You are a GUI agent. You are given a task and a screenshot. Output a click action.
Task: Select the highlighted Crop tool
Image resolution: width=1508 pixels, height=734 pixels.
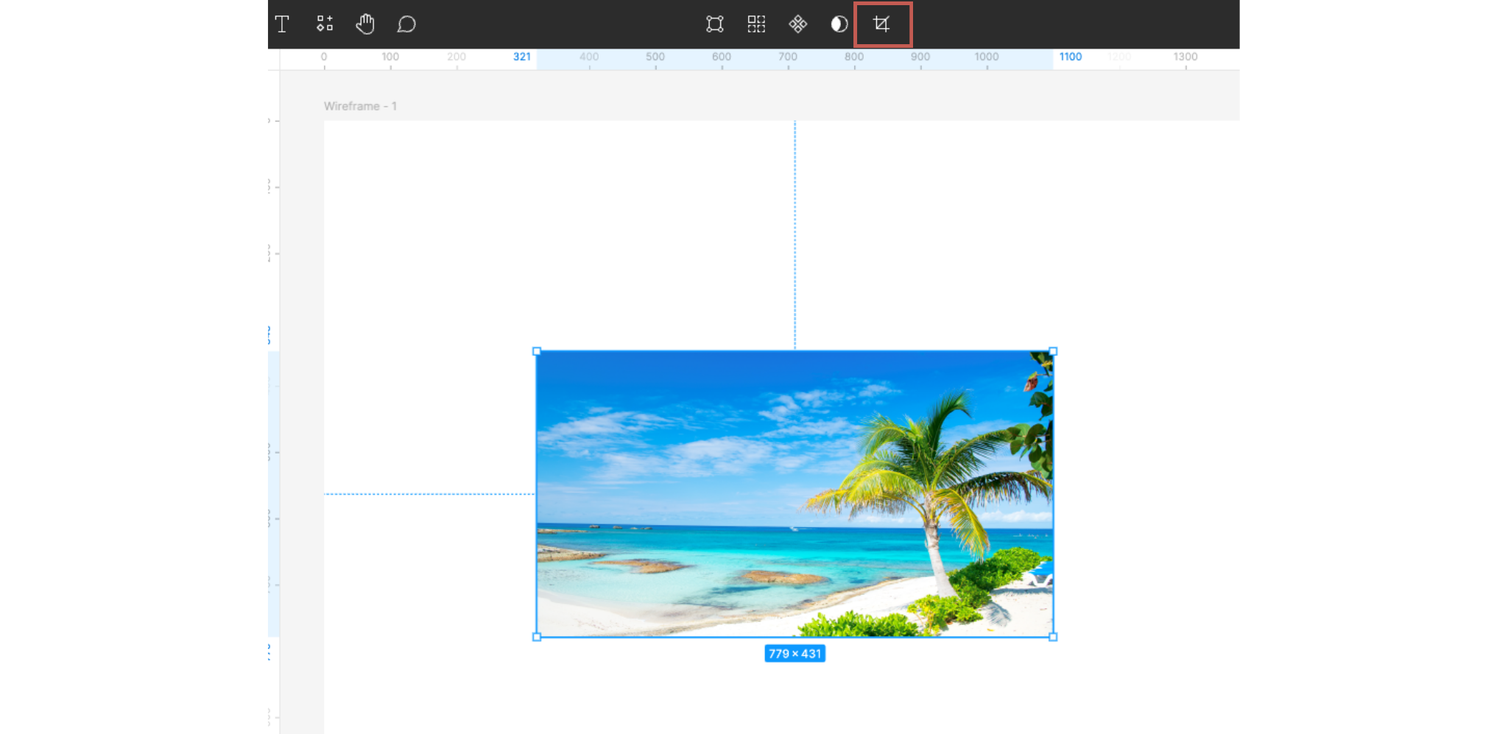point(881,24)
